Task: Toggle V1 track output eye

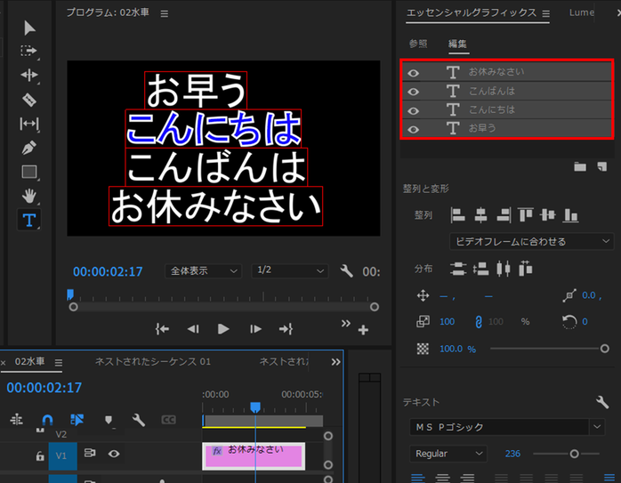Action: [x=114, y=454]
